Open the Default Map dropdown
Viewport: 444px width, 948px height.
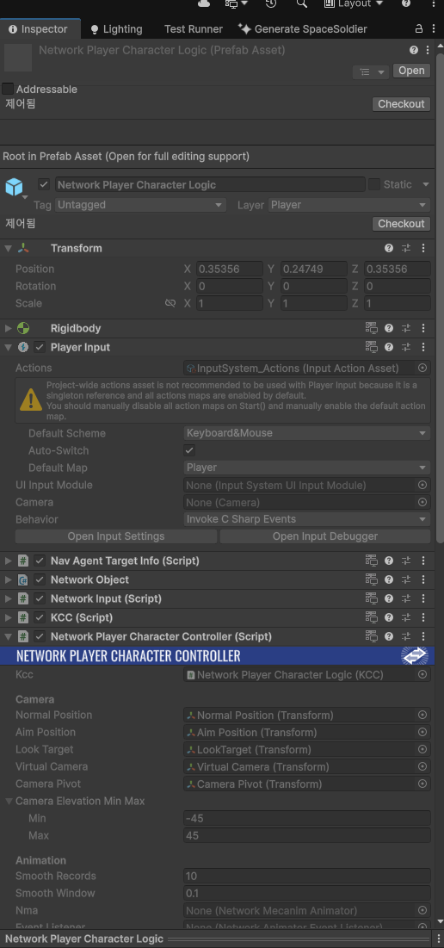[307, 468]
